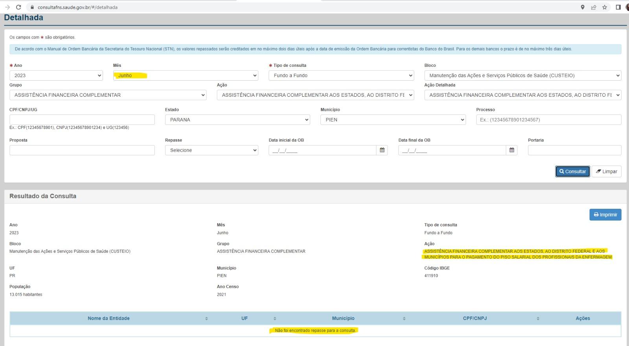
Task: Open the Bloco dropdown
Action: click(523, 75)
